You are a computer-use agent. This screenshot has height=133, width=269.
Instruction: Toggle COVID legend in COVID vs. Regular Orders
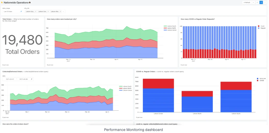pyautogui.click(x=260, y=81)
